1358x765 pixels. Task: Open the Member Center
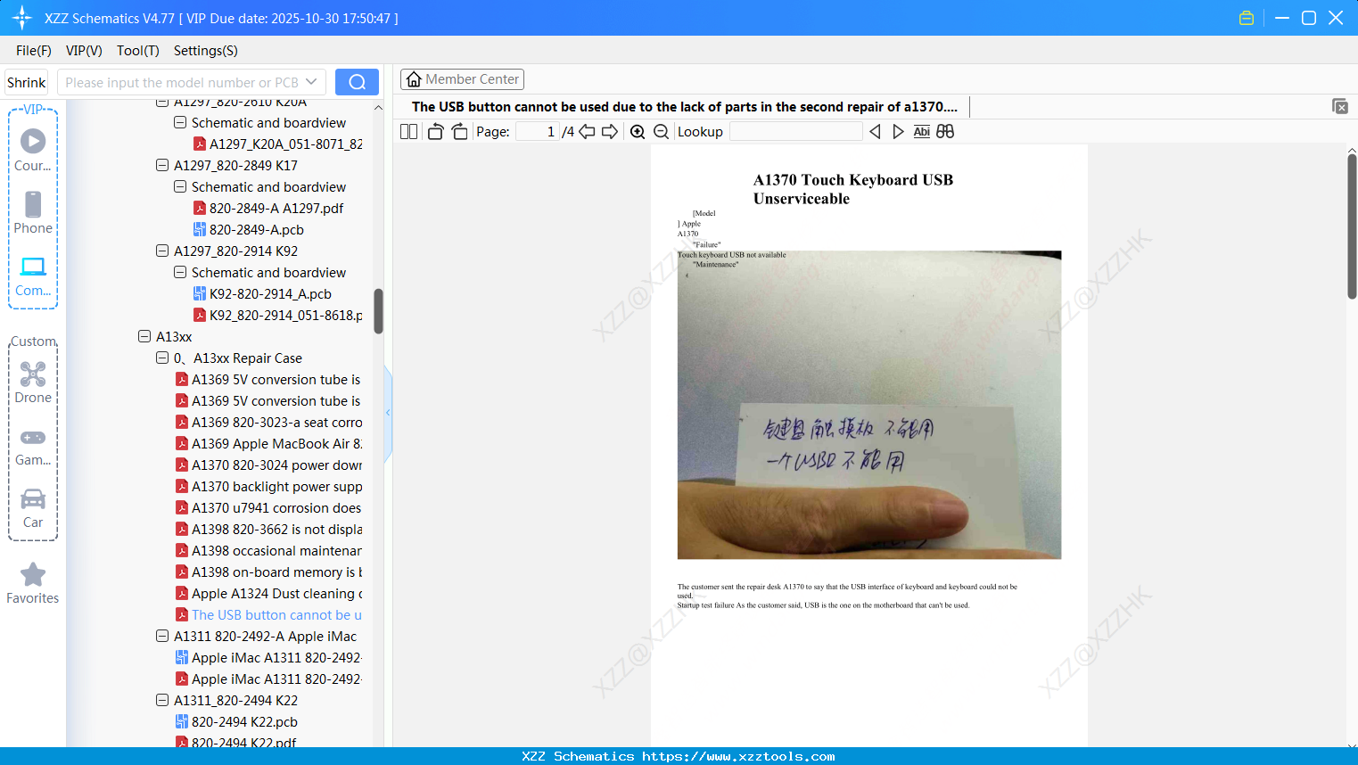(462, 79)
